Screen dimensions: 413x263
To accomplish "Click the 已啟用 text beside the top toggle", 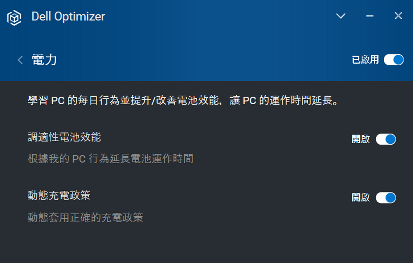I will coord(365,60).
